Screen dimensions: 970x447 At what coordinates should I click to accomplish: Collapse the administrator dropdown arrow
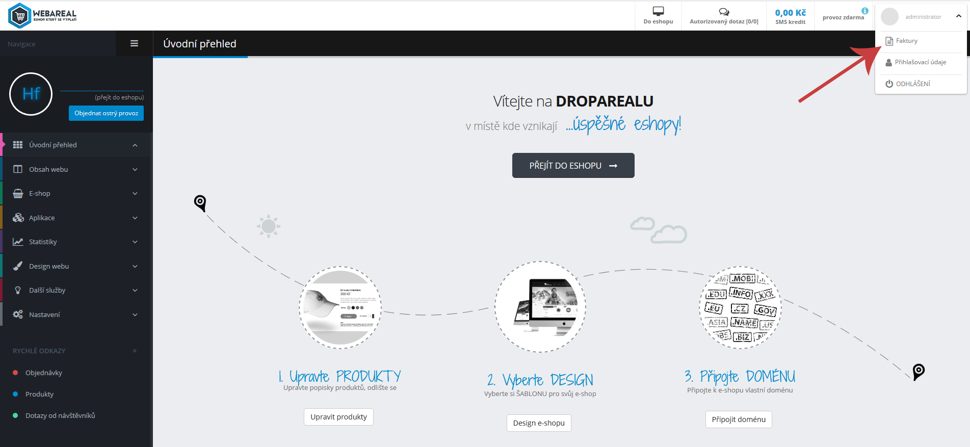point(958,16)
